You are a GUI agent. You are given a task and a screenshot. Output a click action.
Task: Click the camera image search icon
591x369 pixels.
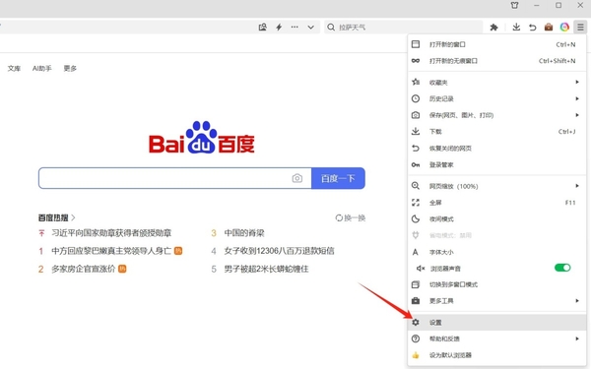297,178
